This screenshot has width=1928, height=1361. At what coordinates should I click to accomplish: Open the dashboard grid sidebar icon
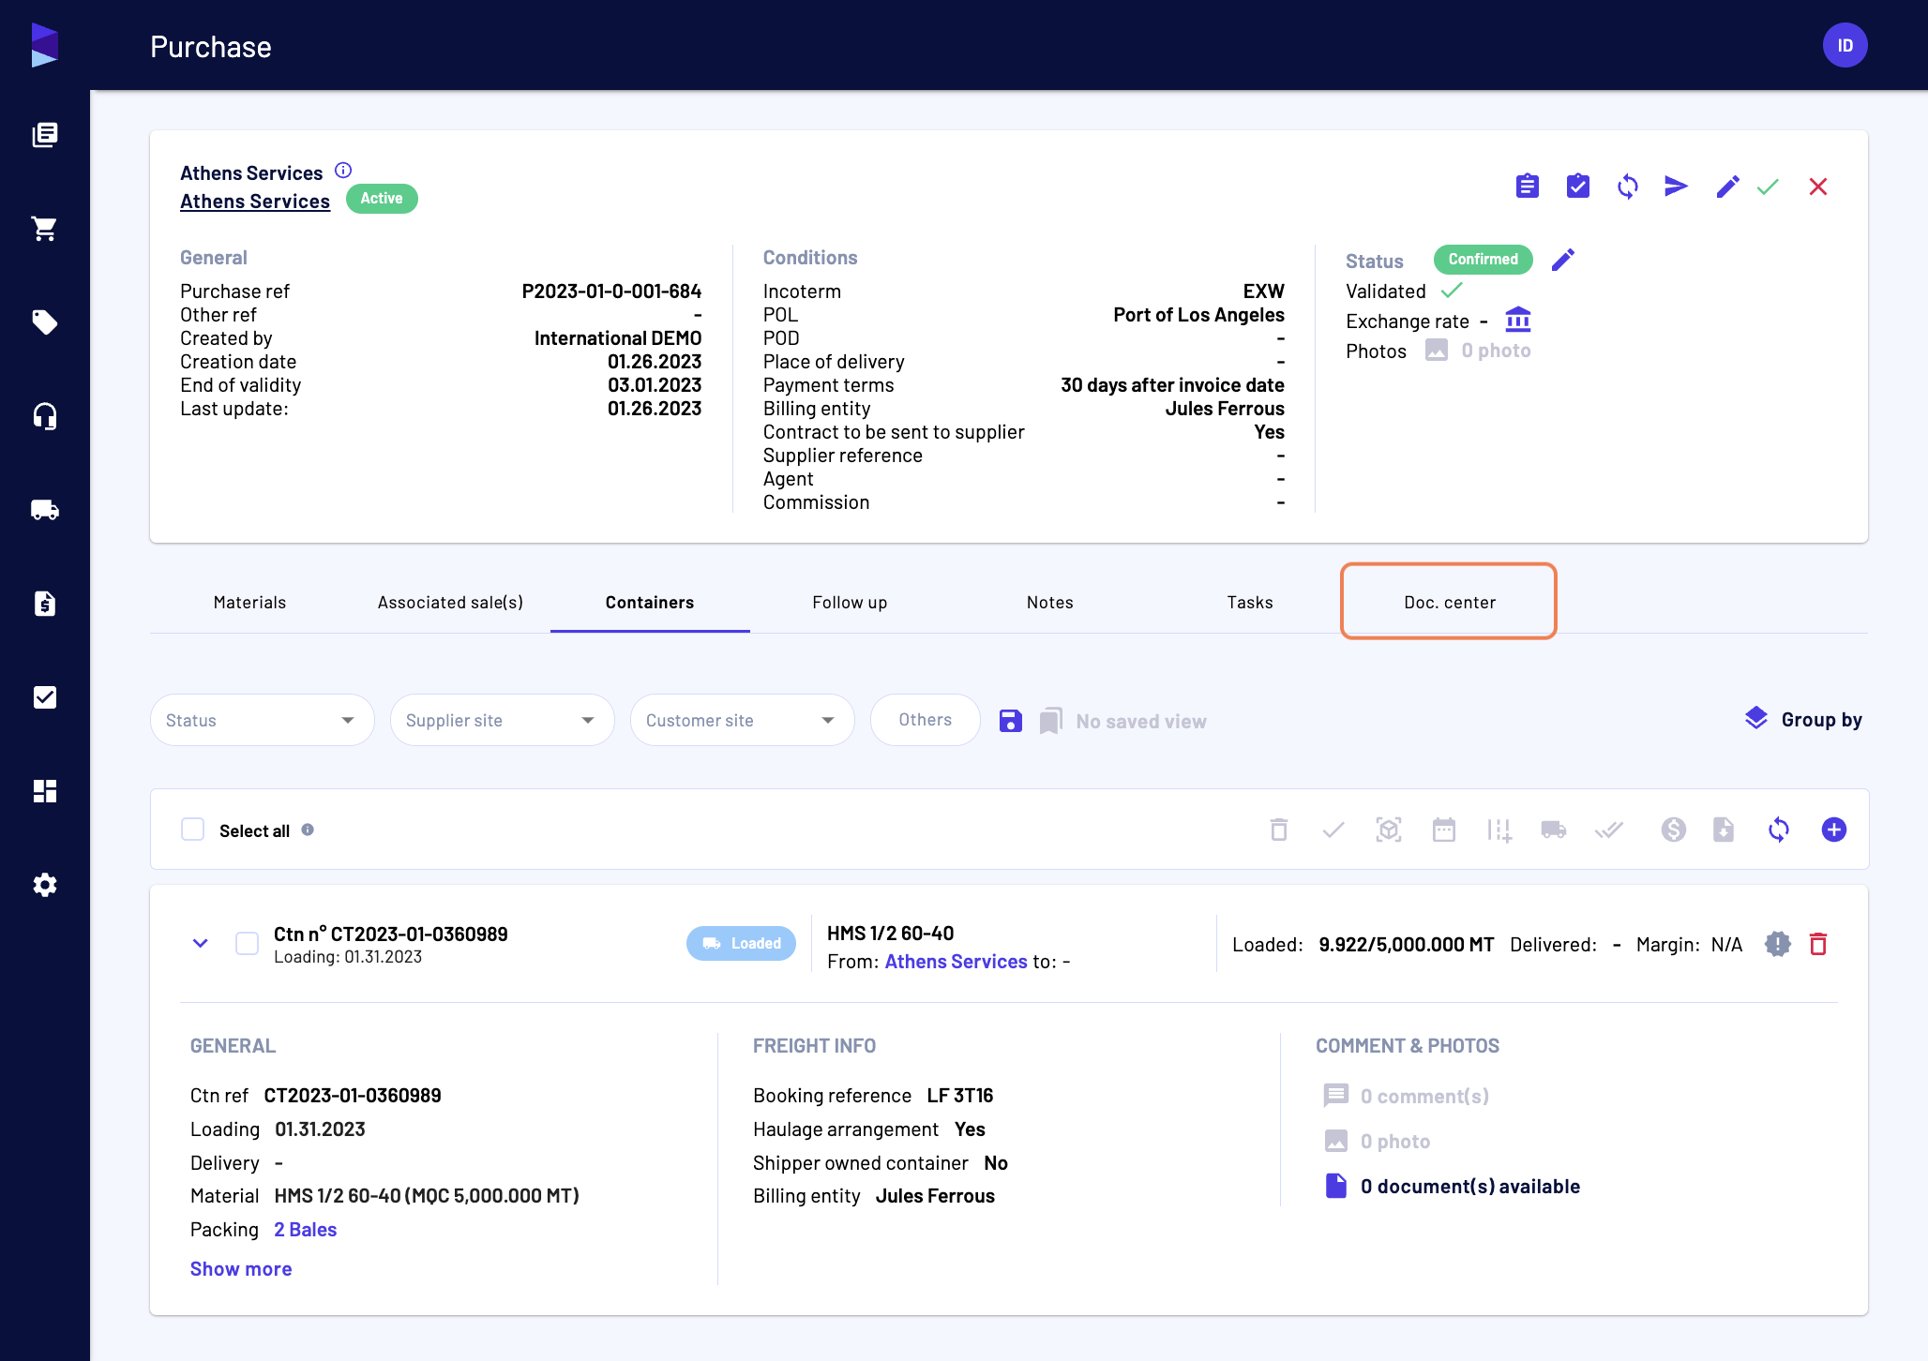pos(44,790)
